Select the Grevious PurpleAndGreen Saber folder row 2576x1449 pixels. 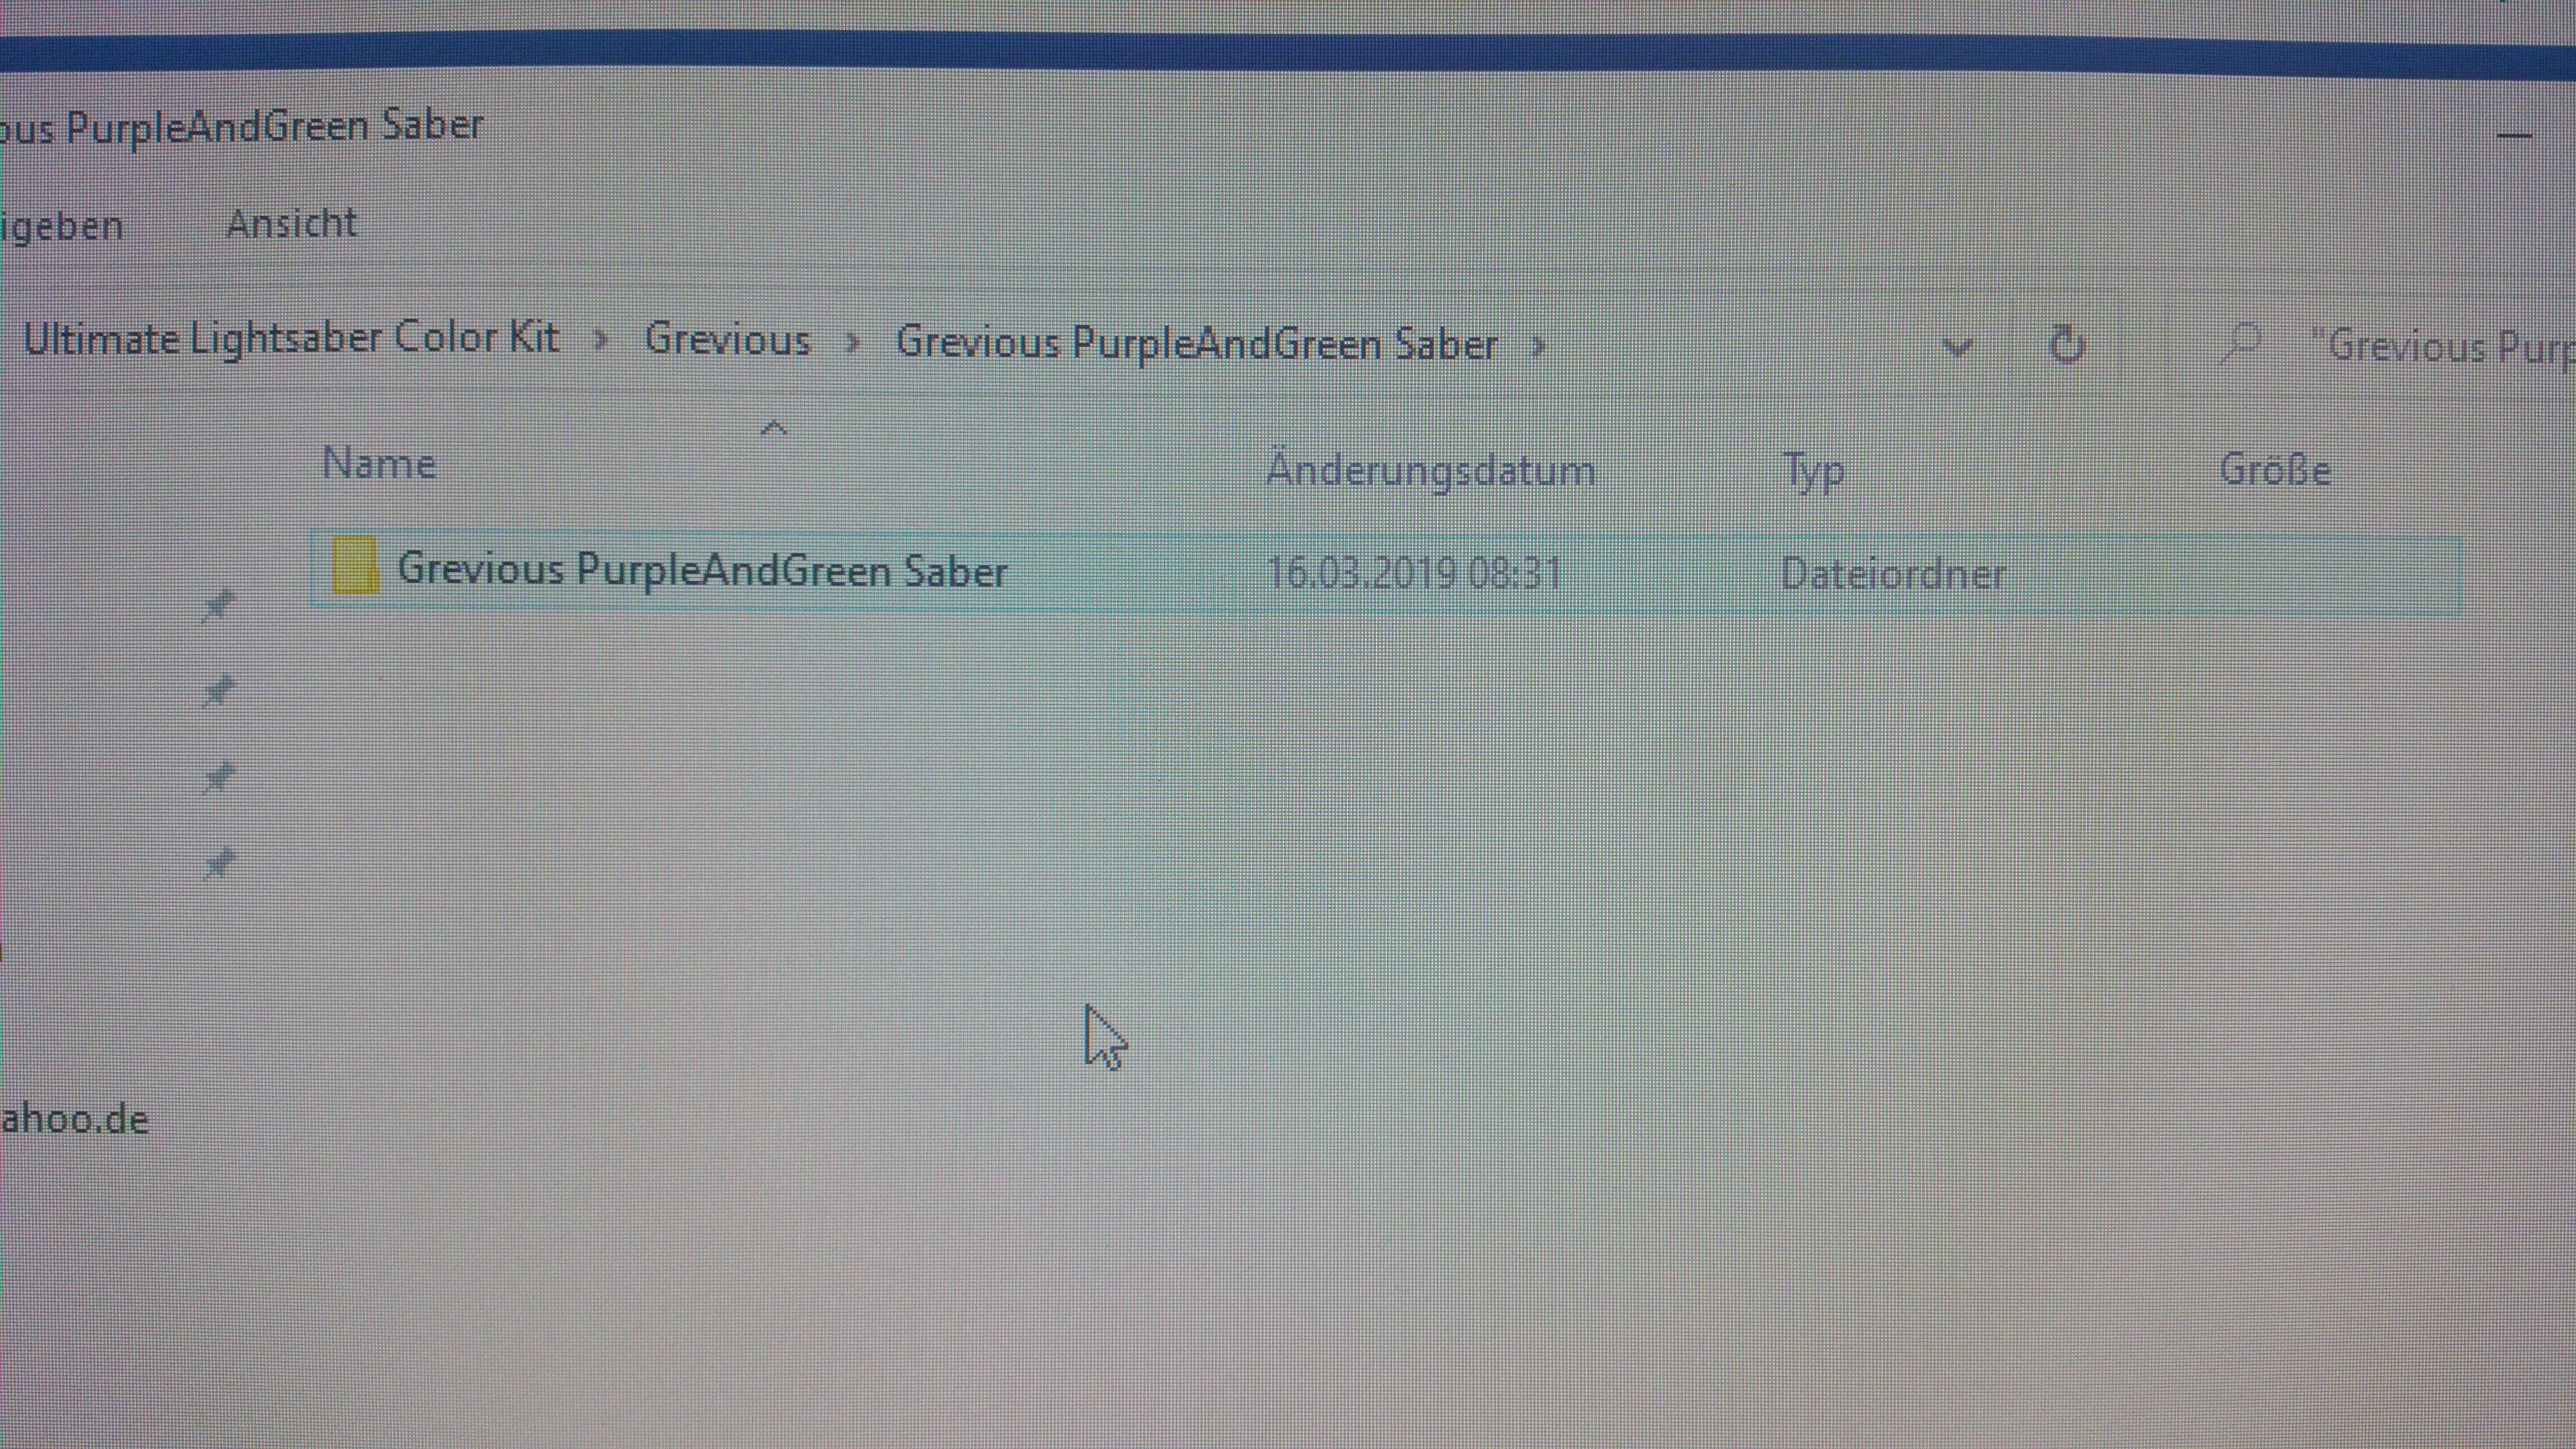[702, 570]
